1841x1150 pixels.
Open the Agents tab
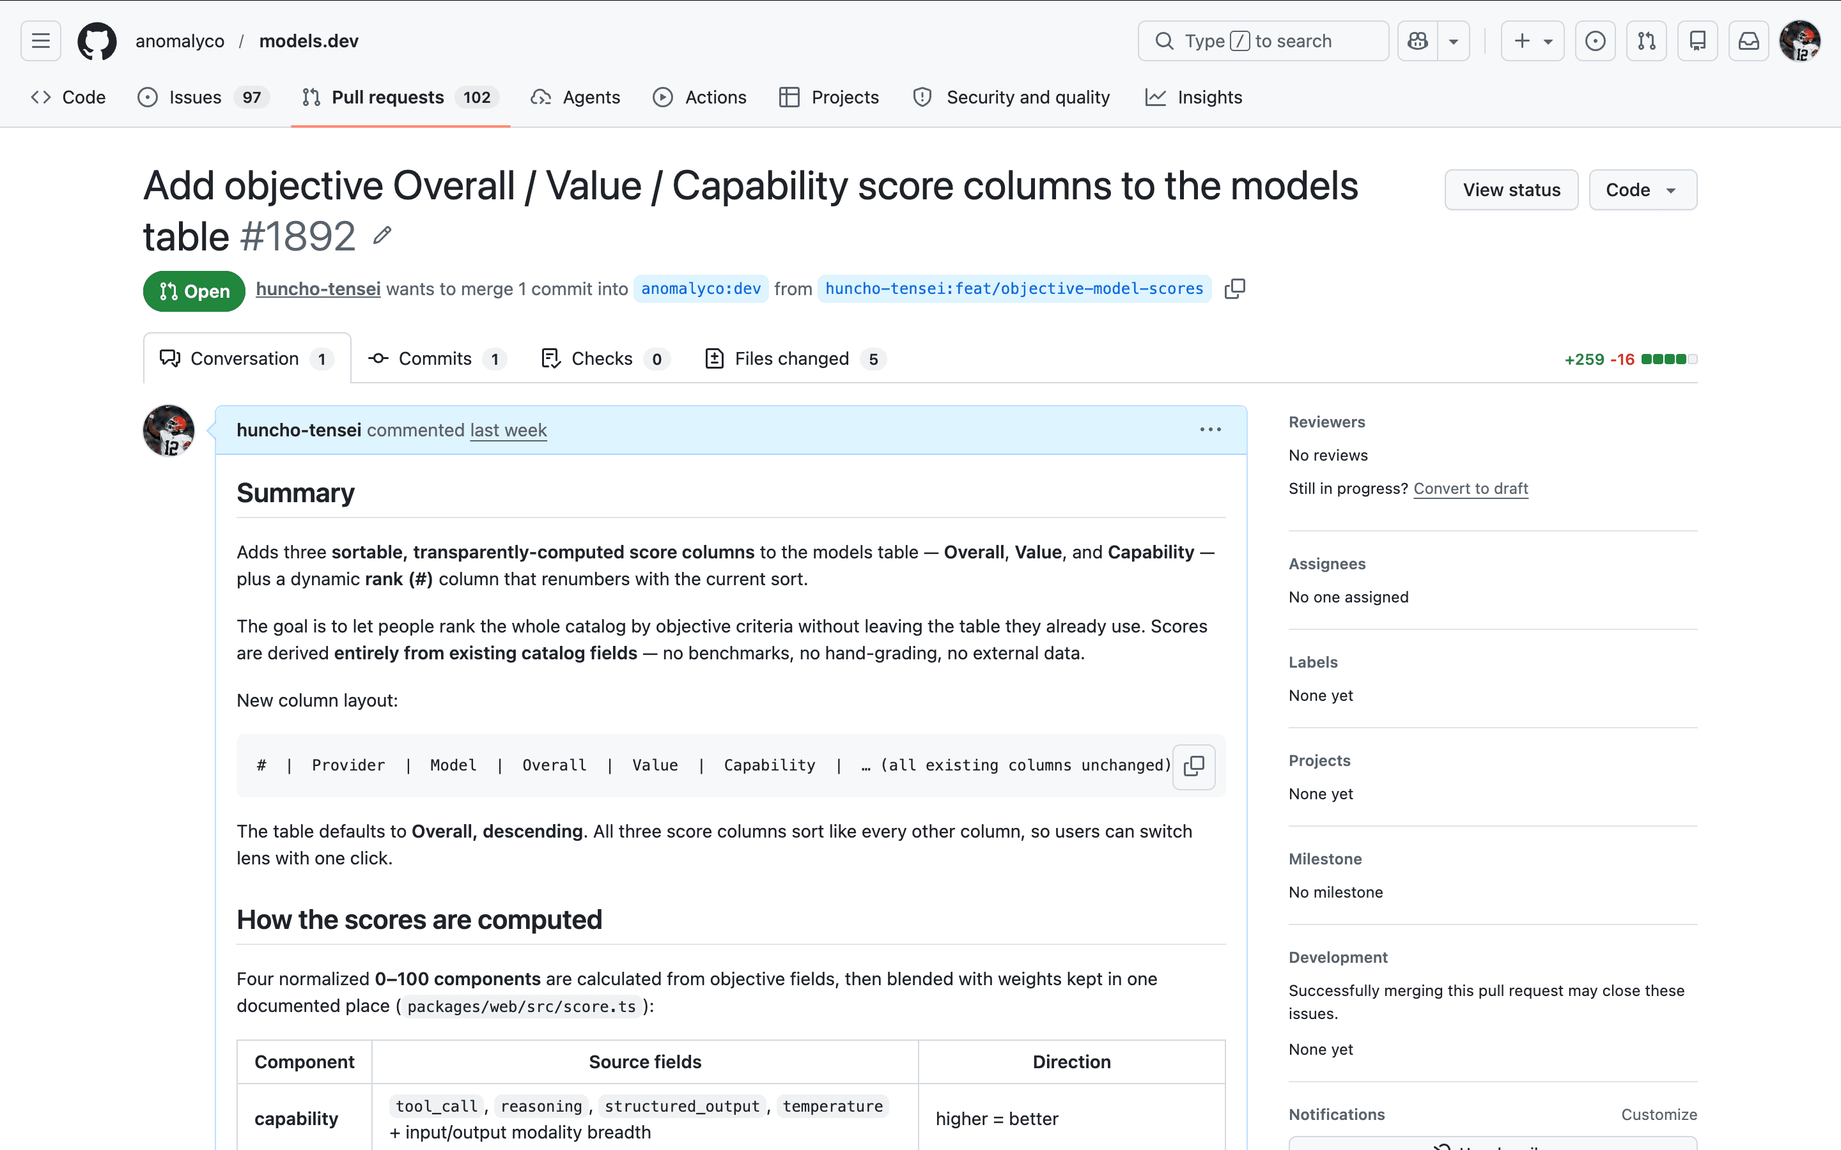576,97
